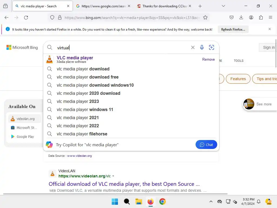Image resolution: width=277 pixels, height=208 pixels.
Task: Open File Explorer from taskbar
Action: [x=139, y=201]
